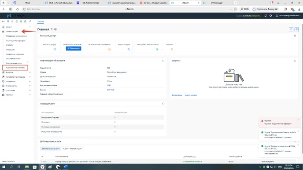Click the LN Tech logo
The image size is (303, 170).
pyautogui.click(x=16, y=16)
